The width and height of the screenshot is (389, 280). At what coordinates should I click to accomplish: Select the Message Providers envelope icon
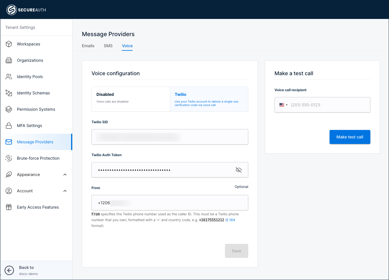(9, 142)
